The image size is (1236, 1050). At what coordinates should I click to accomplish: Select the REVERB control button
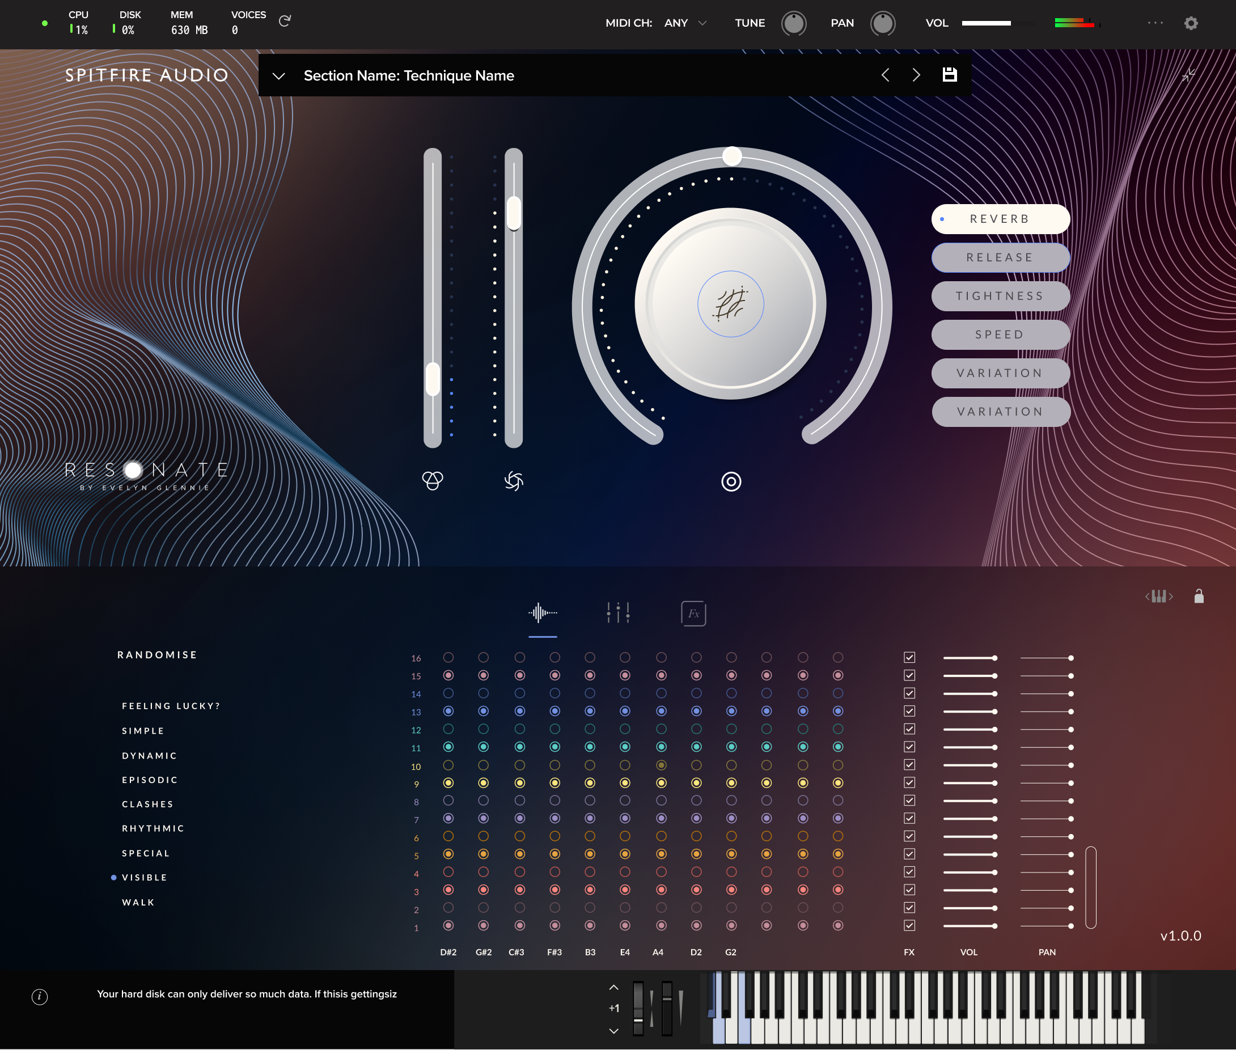(x=1000, y=219)
